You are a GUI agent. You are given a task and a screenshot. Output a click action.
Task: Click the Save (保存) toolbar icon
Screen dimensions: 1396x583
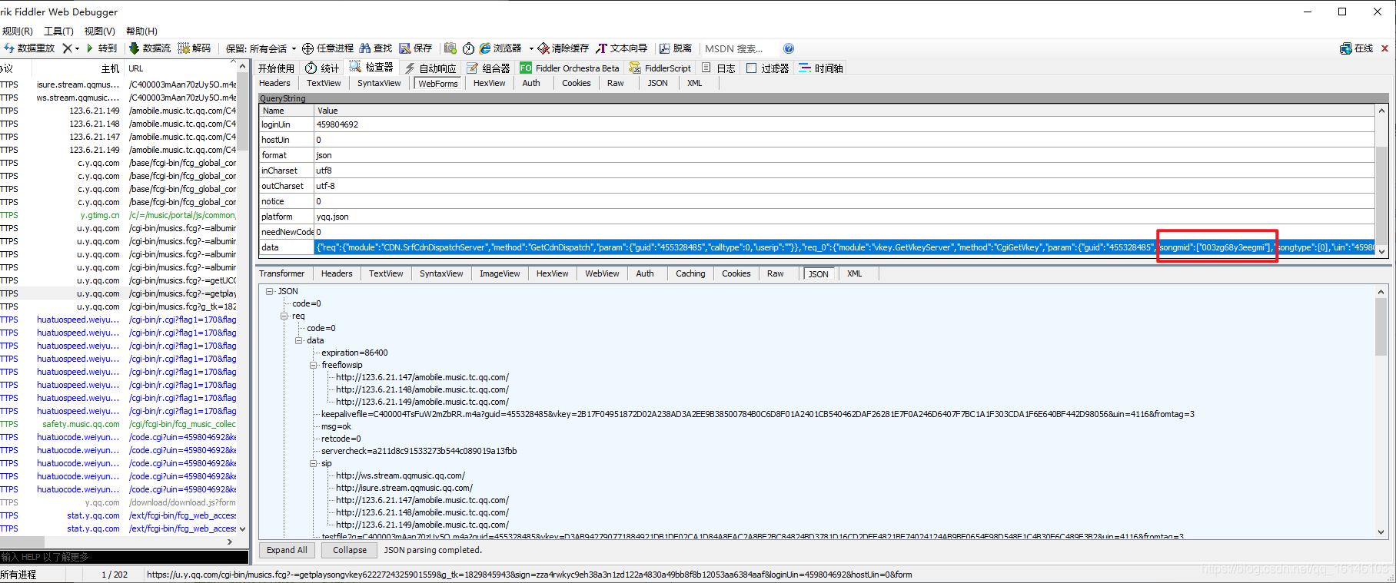(404, 48)
